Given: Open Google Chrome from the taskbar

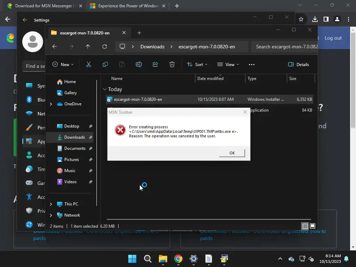Looking at the screenshot, I should (x=178, y=259).
